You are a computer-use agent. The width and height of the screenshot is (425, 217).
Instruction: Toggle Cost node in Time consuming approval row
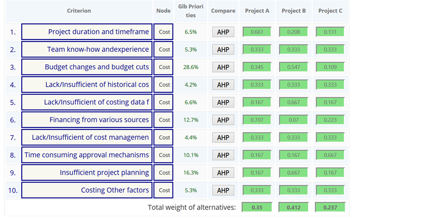point(164,155)
